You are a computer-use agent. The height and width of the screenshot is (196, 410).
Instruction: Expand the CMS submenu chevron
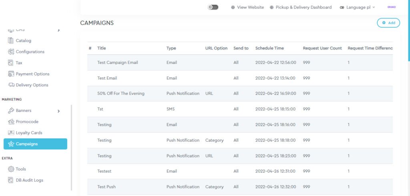(58, 30)
